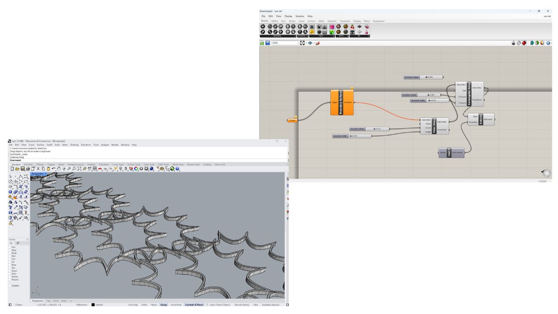This screenshot has height=314, width=558.
Task: Toggle the Project osnap checkbox
Action: point(10,280)
